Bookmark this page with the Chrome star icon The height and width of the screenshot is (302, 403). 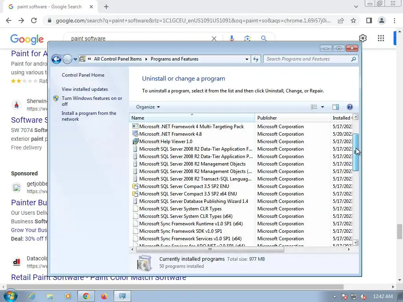click(353, 20)
